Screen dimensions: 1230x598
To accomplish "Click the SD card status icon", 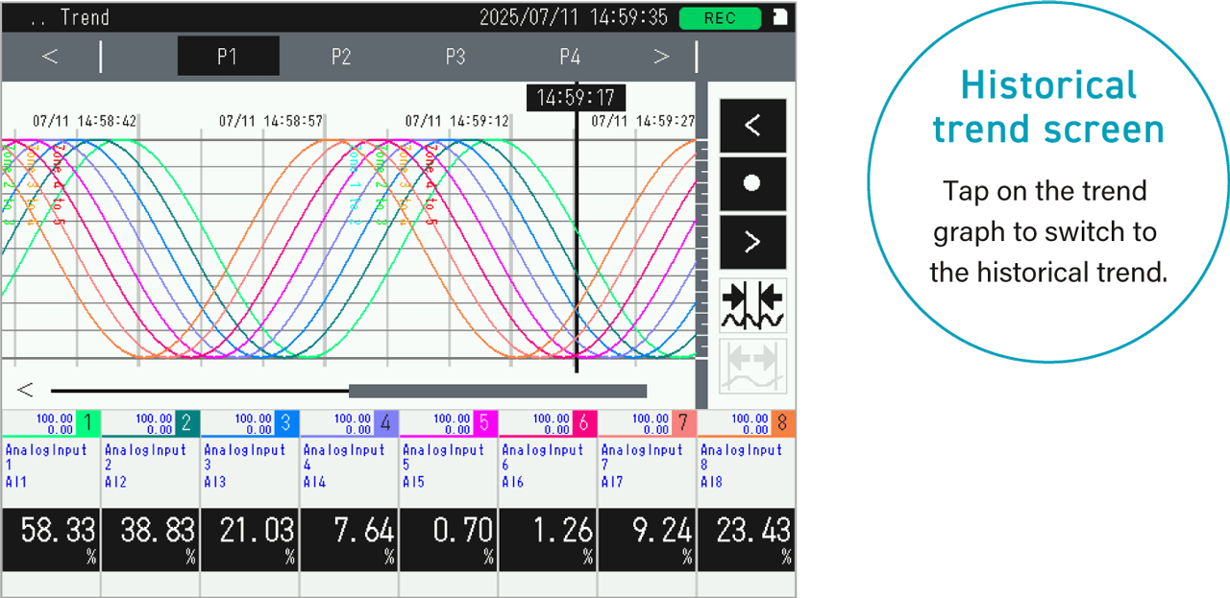I will 780,17.
